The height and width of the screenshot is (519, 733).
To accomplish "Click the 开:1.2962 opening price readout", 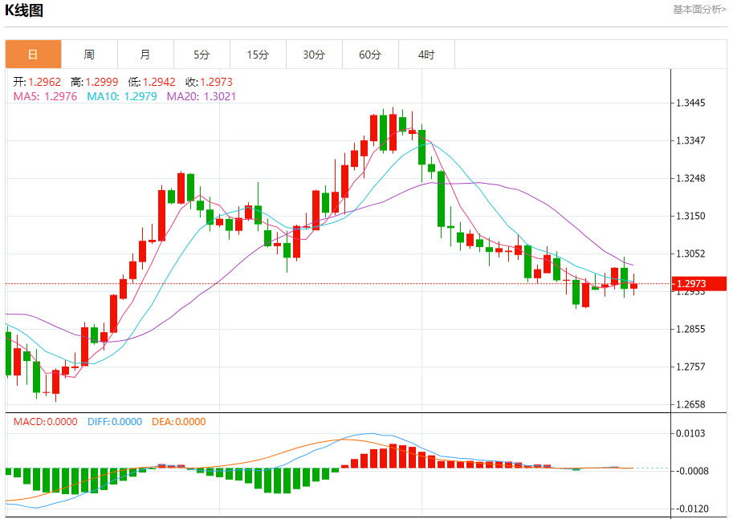I will (36, 82).
